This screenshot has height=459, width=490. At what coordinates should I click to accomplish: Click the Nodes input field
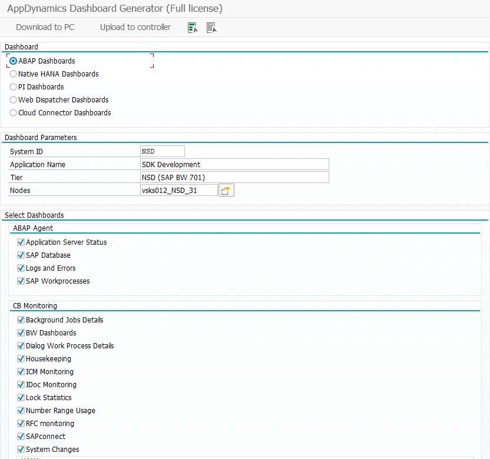(179, 191)
